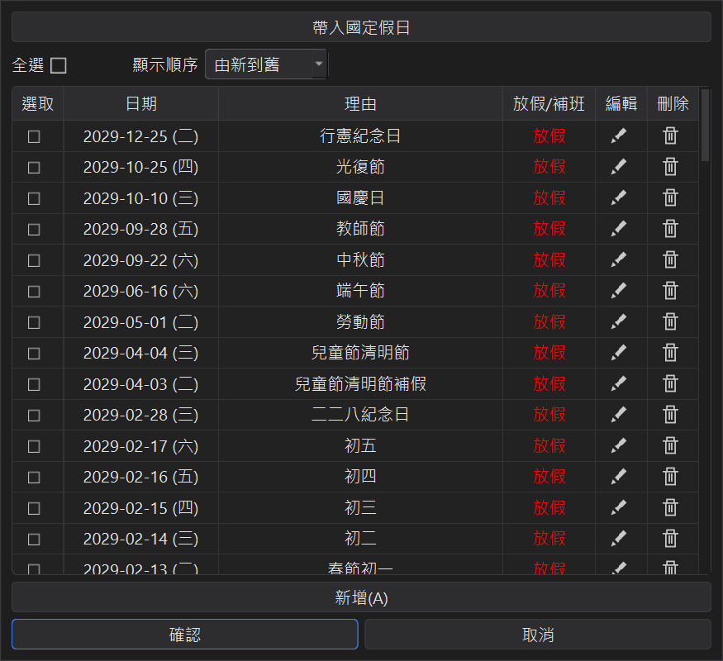Edit the 端午節 entry
Viewport: 723px width, 661px height.
[x=619, y=291]
